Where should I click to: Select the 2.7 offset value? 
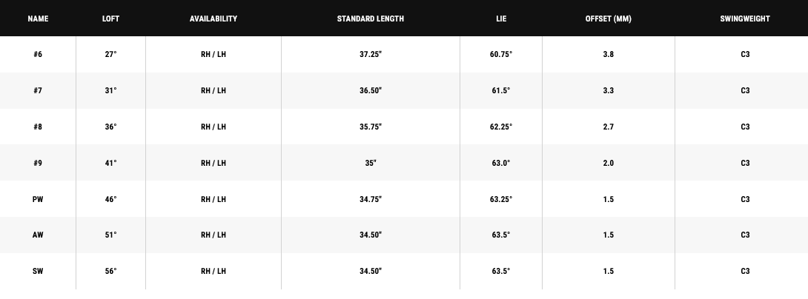tap(608, 127)
